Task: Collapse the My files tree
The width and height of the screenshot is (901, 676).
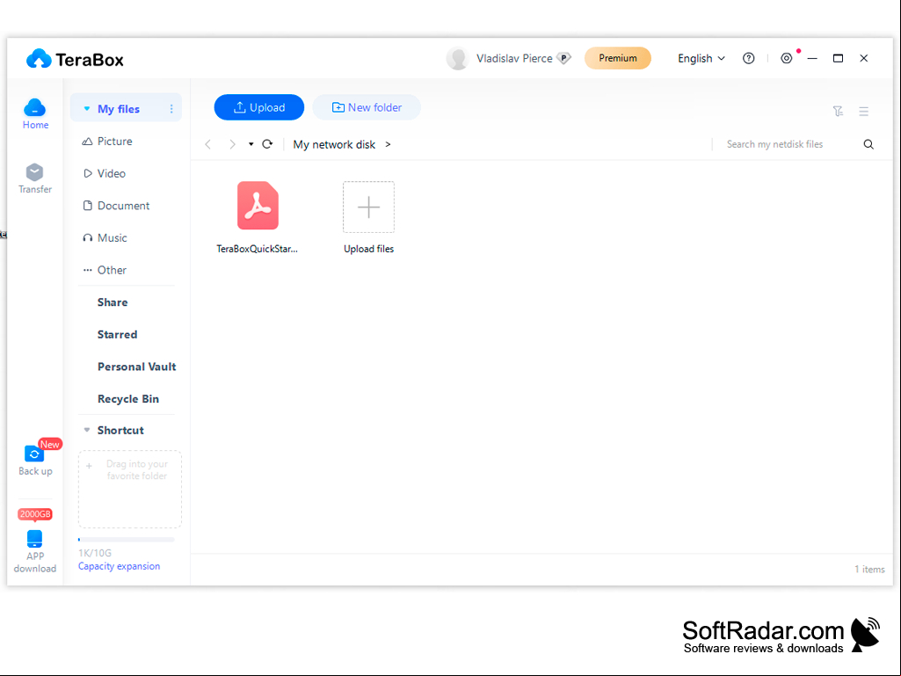Action: click(x=87, y=109)
